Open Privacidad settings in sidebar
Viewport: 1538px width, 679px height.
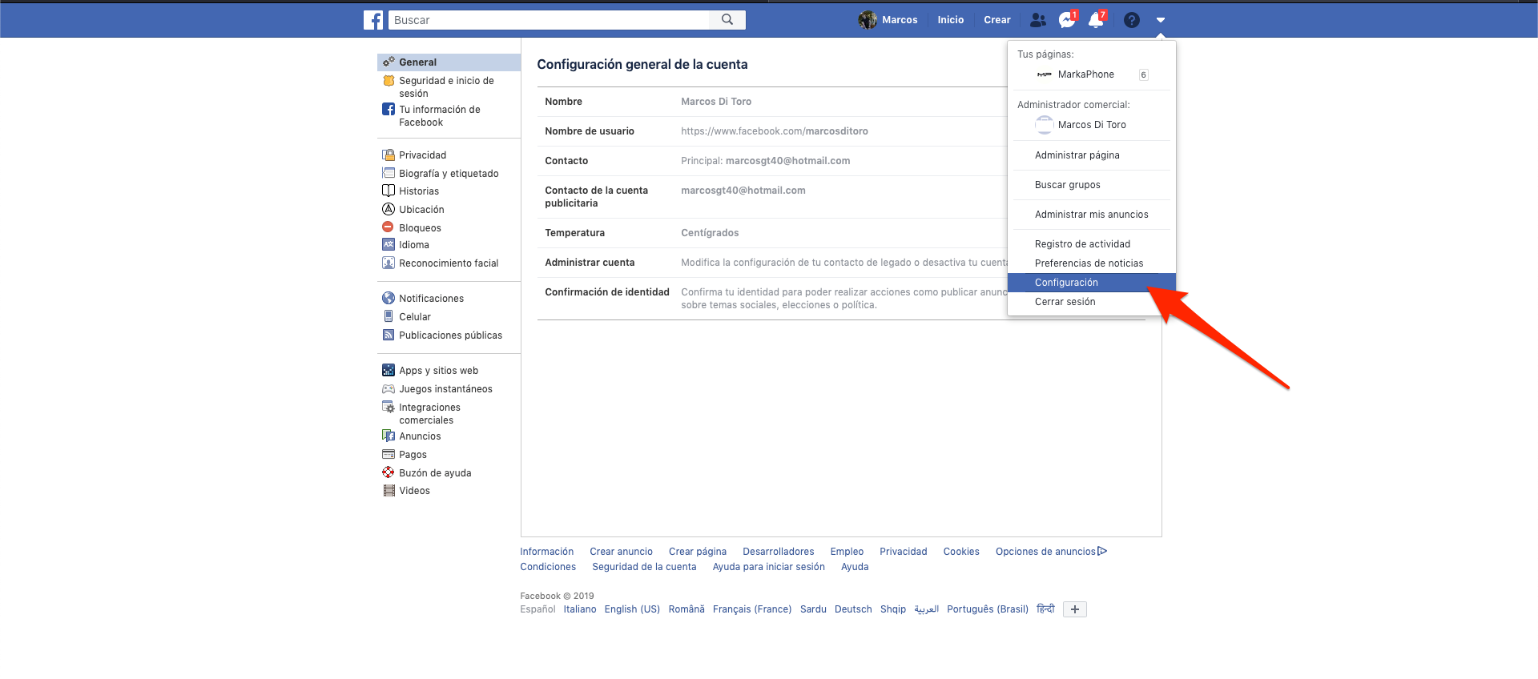coord(422,155)
